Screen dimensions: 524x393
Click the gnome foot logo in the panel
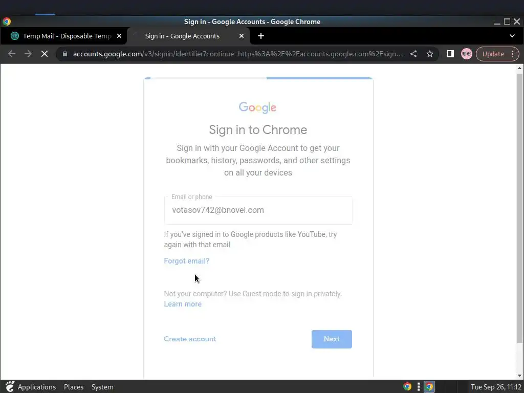coord(10,387)
